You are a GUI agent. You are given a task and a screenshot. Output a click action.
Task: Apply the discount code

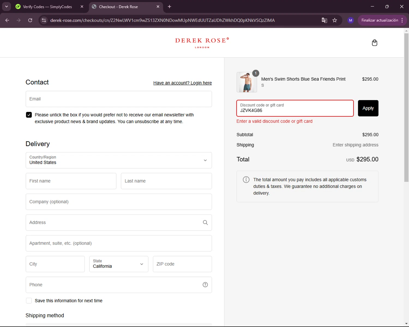pyautogui.click(x=368, y=108)
